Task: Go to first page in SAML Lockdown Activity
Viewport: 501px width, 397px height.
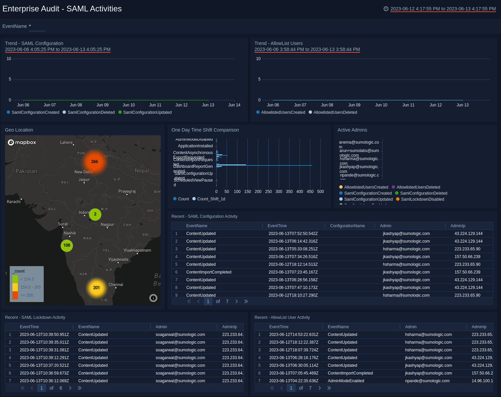Action: [x=23, y=388]
